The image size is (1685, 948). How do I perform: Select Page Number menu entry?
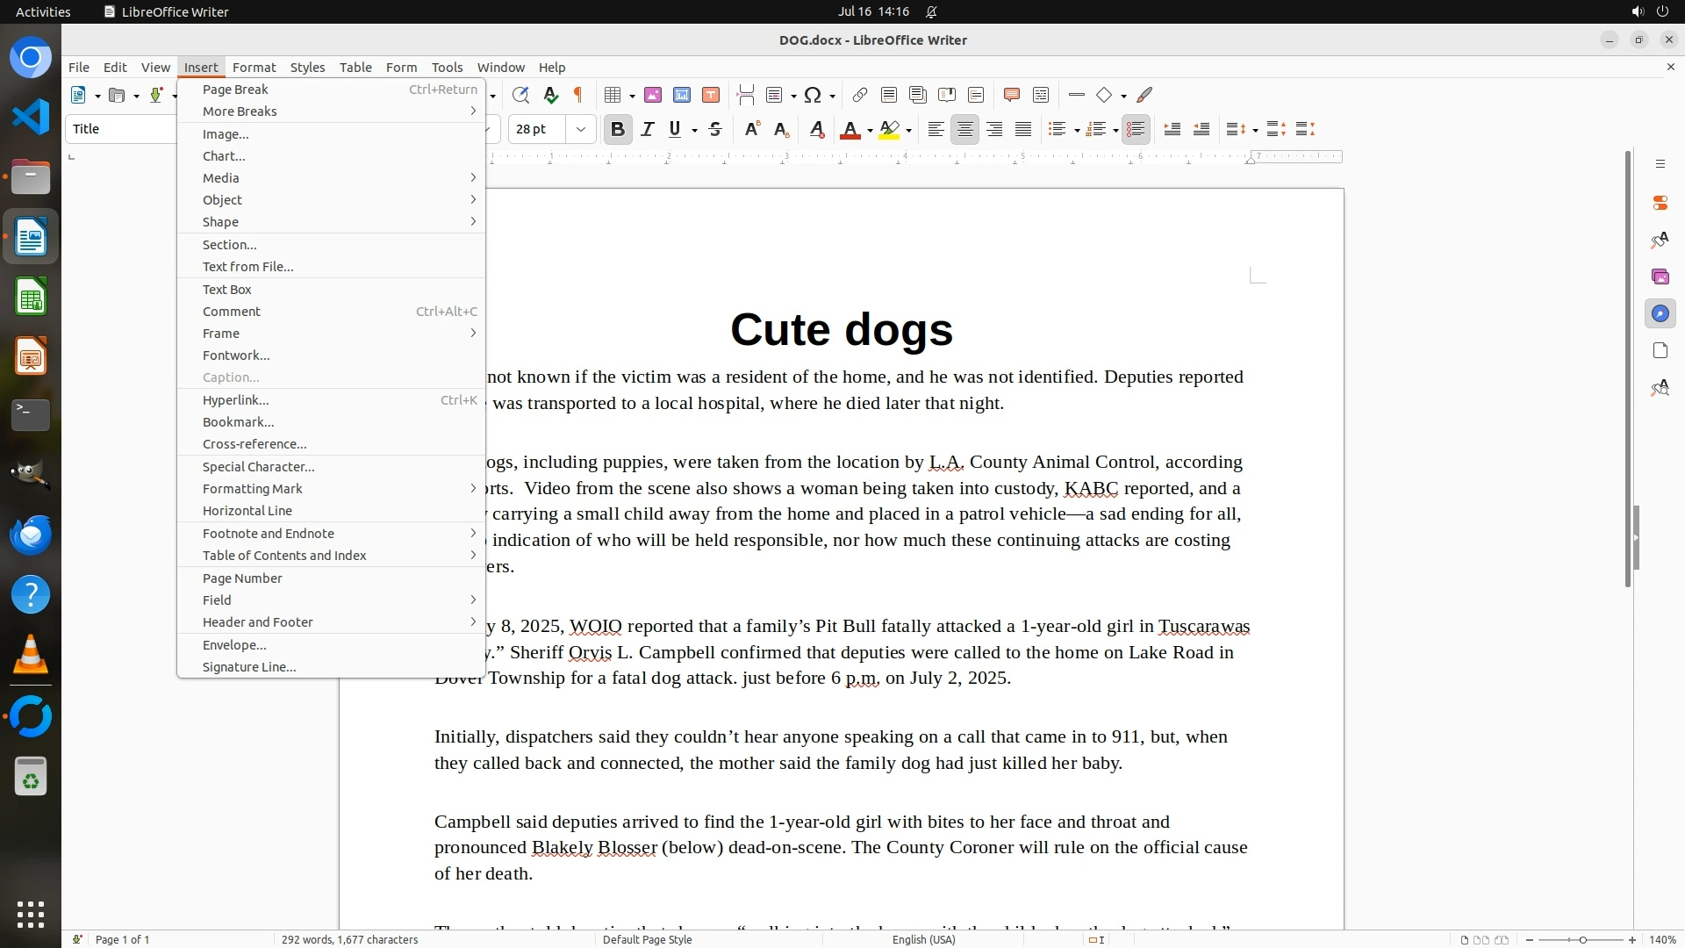click(x=242, y=578)
